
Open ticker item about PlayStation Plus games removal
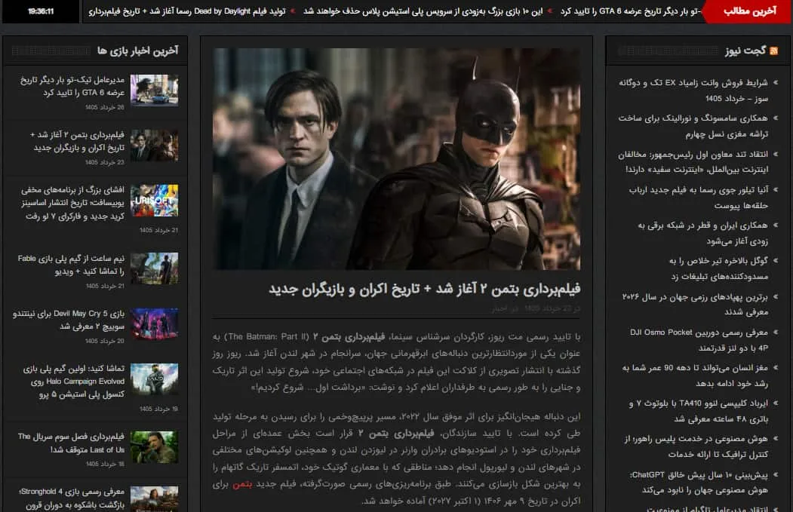point(423,11)
